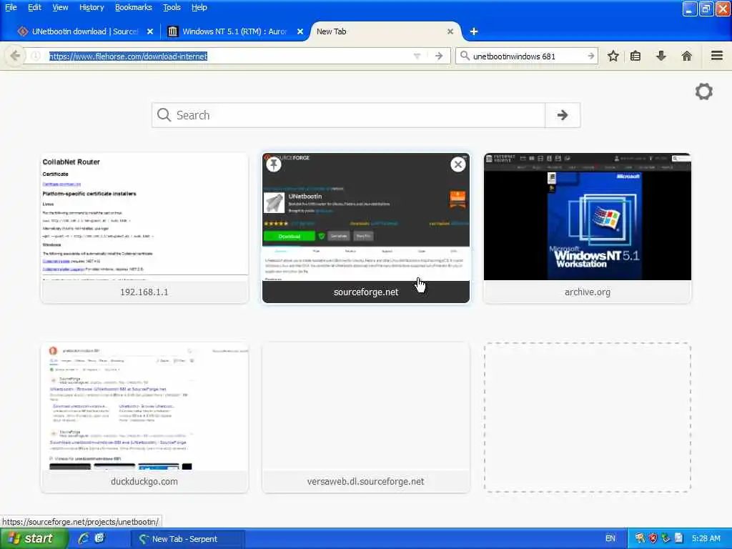Show bookmarks list icon in toolbar
Viewport: 732px width, 549px height.
pyautogui.click(x=635, y=56)
